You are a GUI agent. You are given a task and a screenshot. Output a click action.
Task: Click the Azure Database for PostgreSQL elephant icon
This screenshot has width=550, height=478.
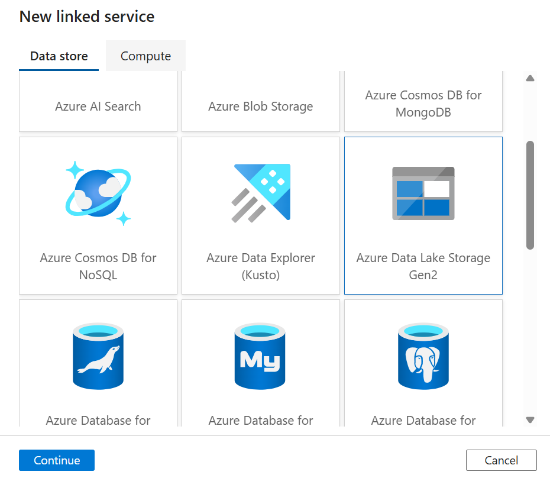423,355
